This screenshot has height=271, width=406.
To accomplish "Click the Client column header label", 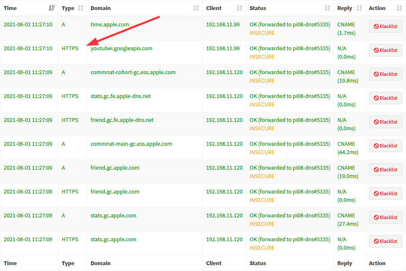I will tap(214, 8).
